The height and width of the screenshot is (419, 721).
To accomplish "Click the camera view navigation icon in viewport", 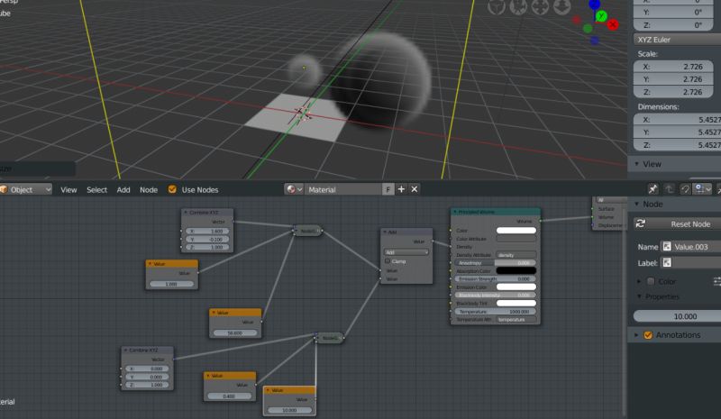I will point(519,6).
